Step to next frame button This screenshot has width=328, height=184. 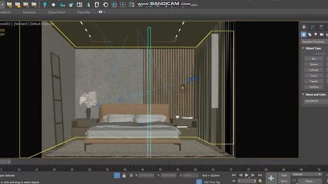click(253, 175)
